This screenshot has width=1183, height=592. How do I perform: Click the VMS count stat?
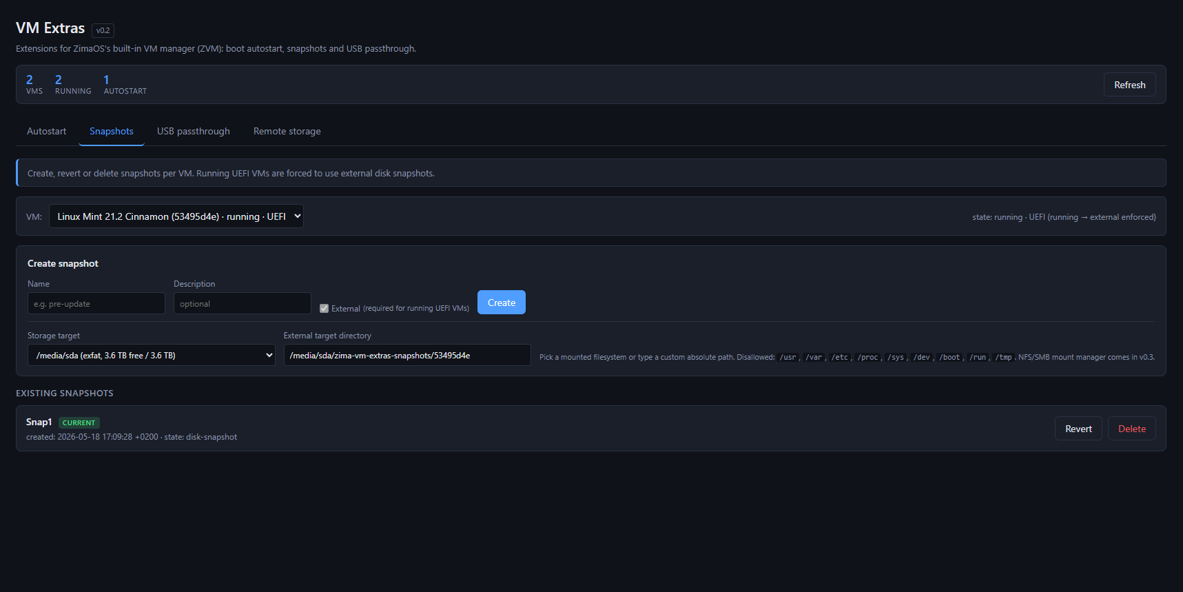[x=34, y=84]
